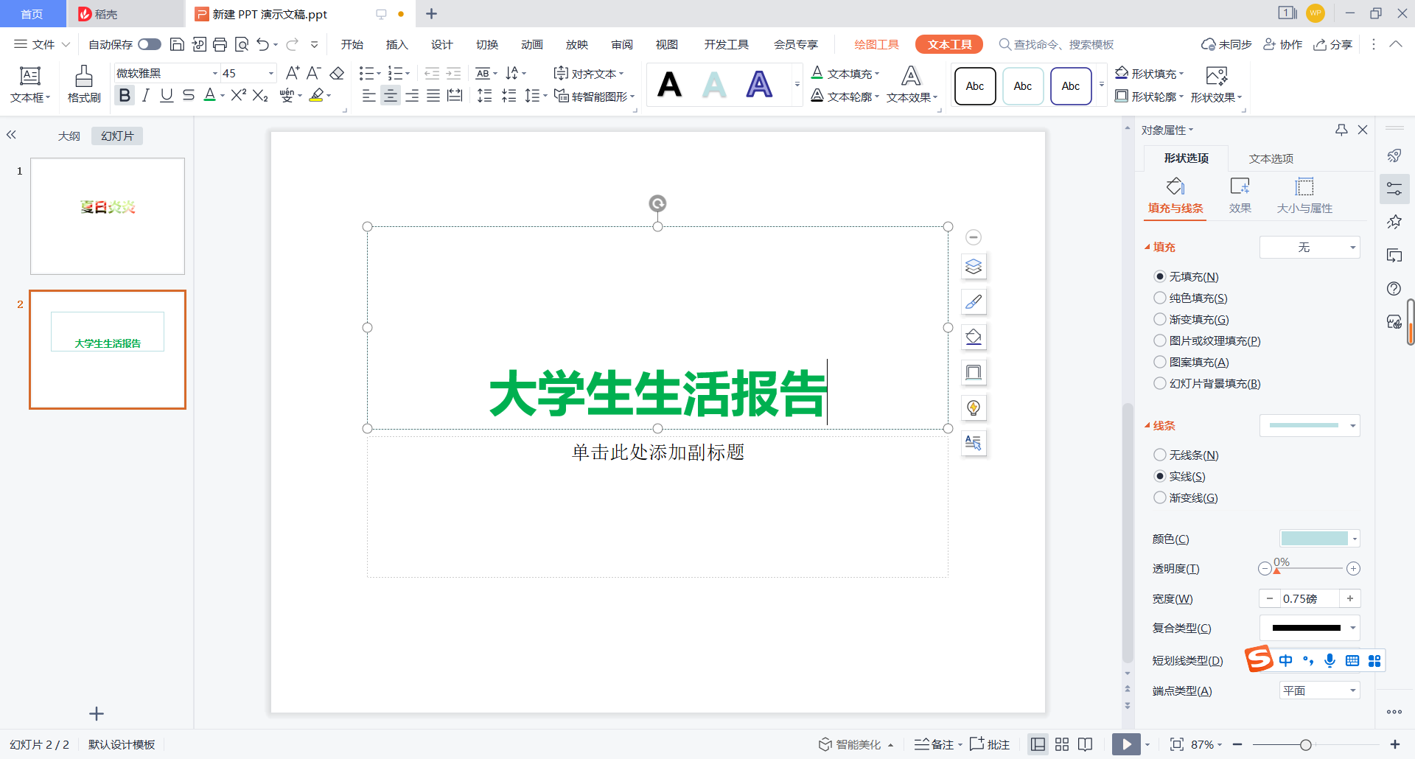
Task: Decrease font size with A- icon
Action: [x=314, y=73]
